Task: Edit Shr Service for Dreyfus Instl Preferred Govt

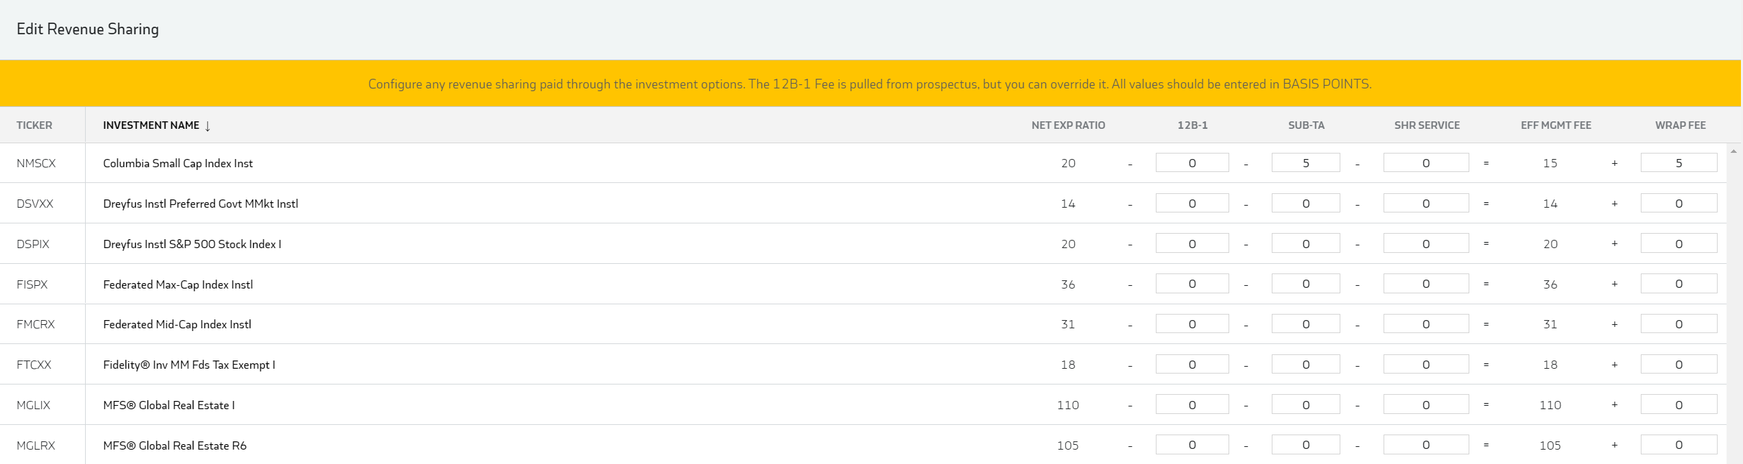Action: 1425,204
